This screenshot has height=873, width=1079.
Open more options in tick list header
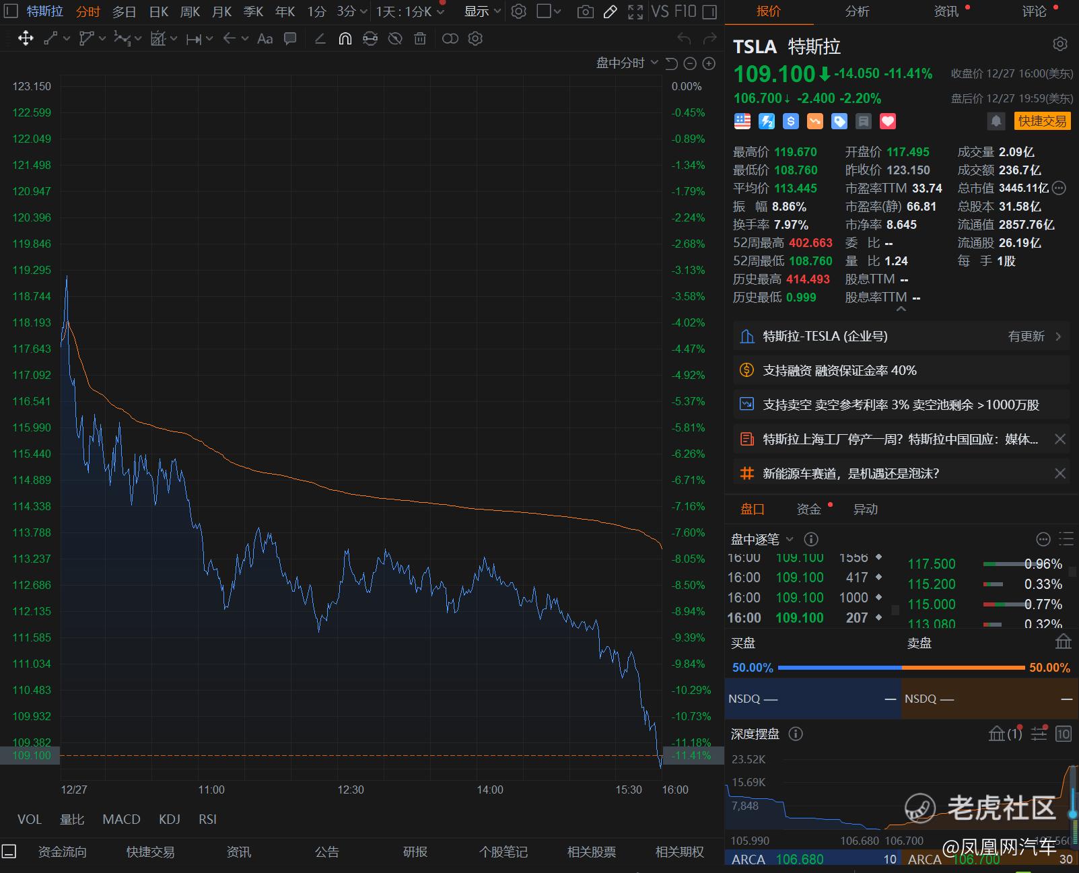(x=1043, y=539)
